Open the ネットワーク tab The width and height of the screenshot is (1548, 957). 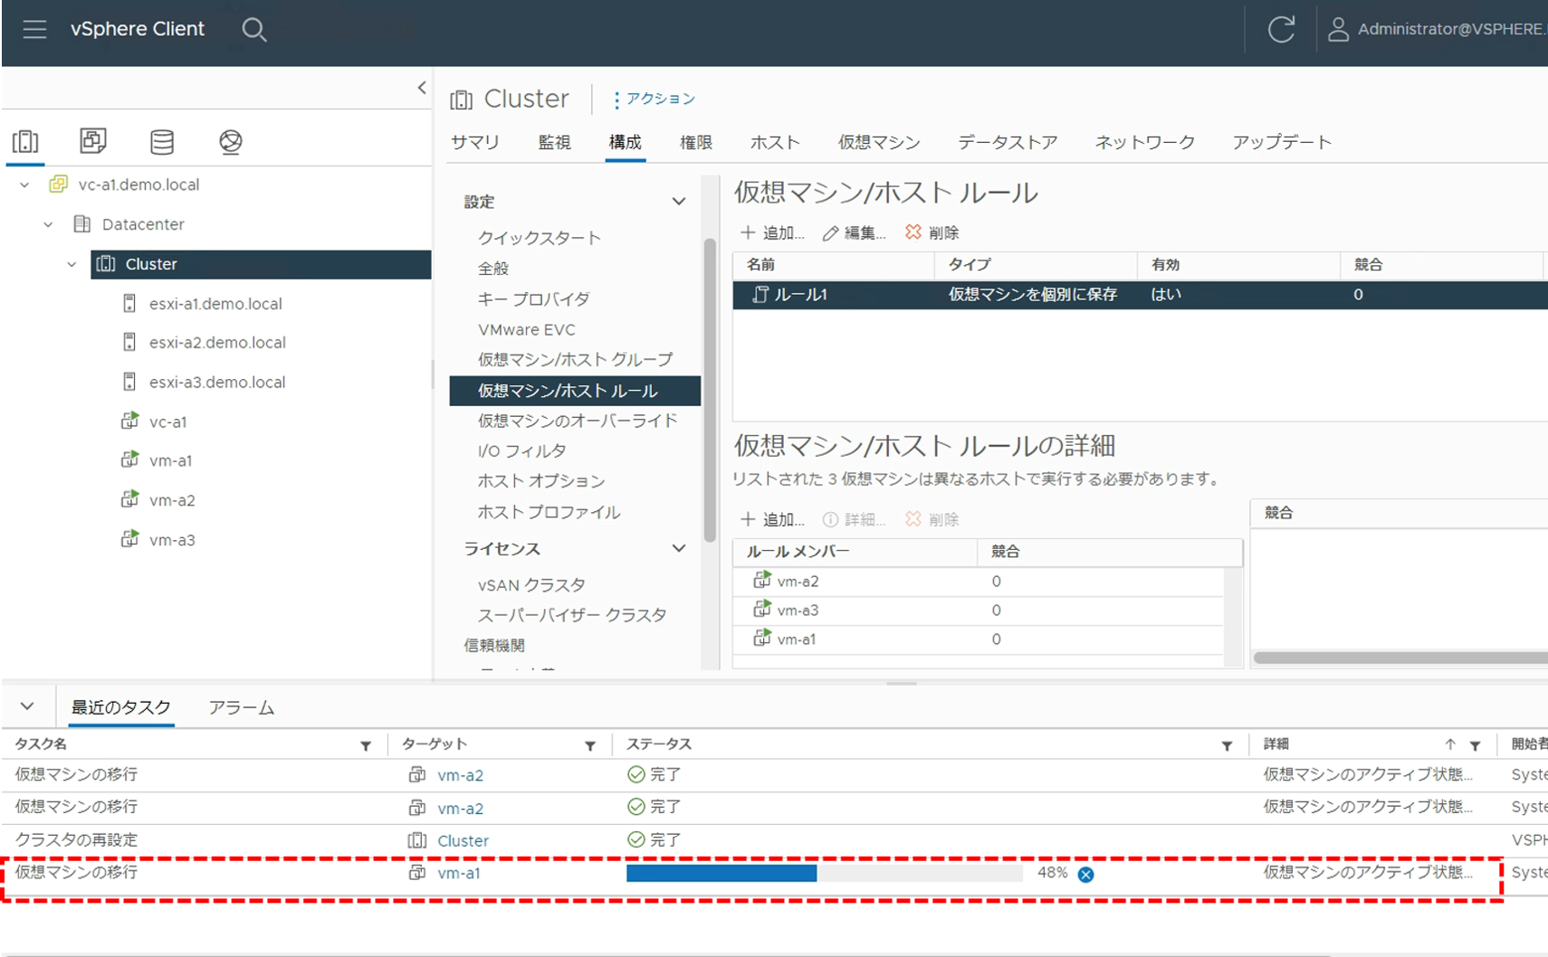click(x=1145, y=142)
